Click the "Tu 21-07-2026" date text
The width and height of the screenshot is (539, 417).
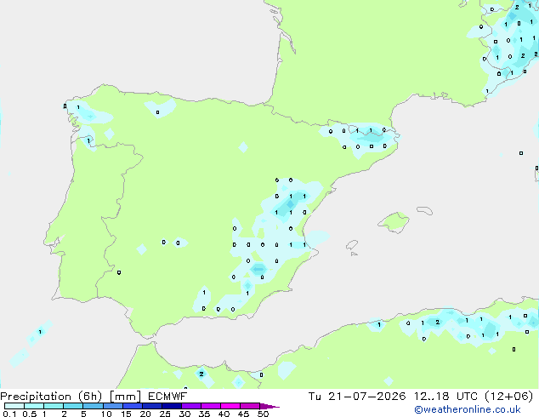[357, 397]
